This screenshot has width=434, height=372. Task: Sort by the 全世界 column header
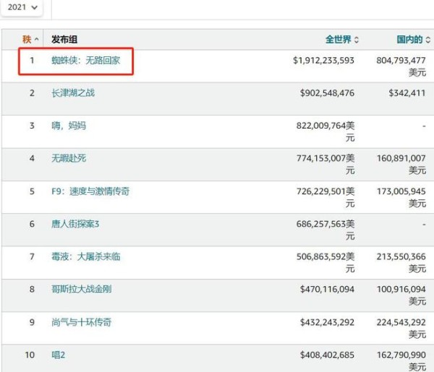pyautogui.click(x=342, y=39)
